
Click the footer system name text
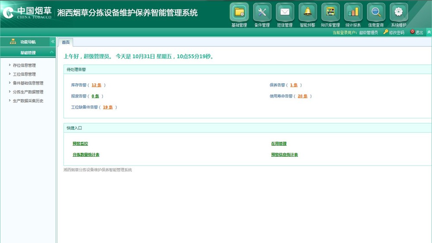[x=98, y=170]
